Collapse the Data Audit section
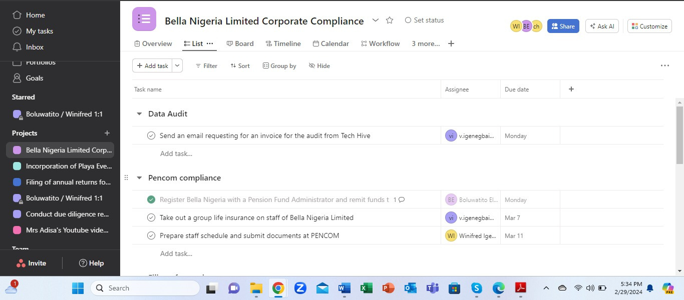 [139, 114]
